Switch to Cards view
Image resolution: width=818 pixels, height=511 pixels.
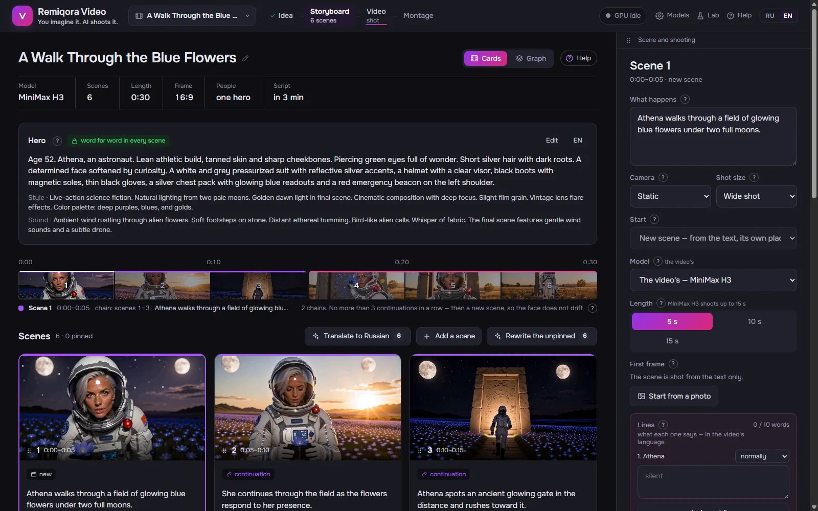tap(486, 58)
